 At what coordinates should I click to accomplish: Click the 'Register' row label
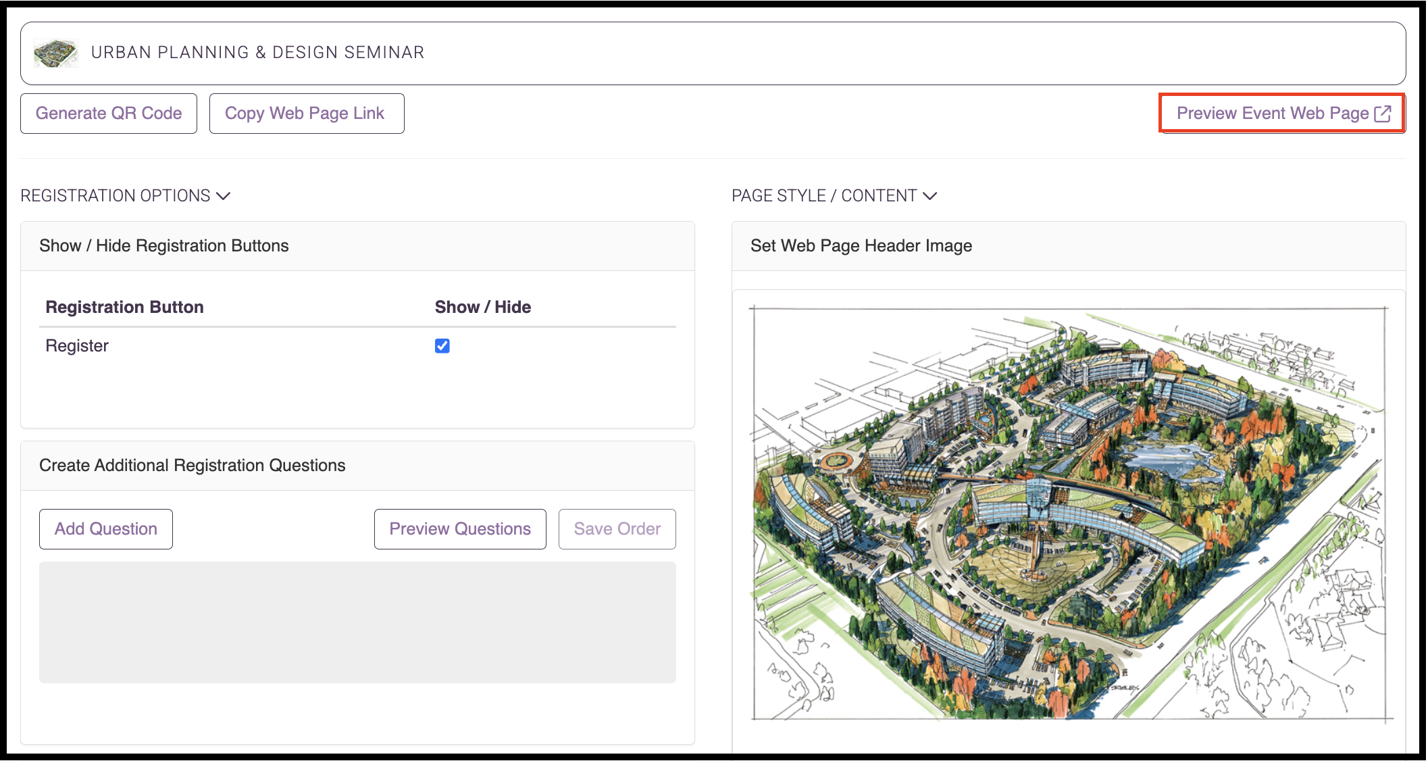(77, 346)
